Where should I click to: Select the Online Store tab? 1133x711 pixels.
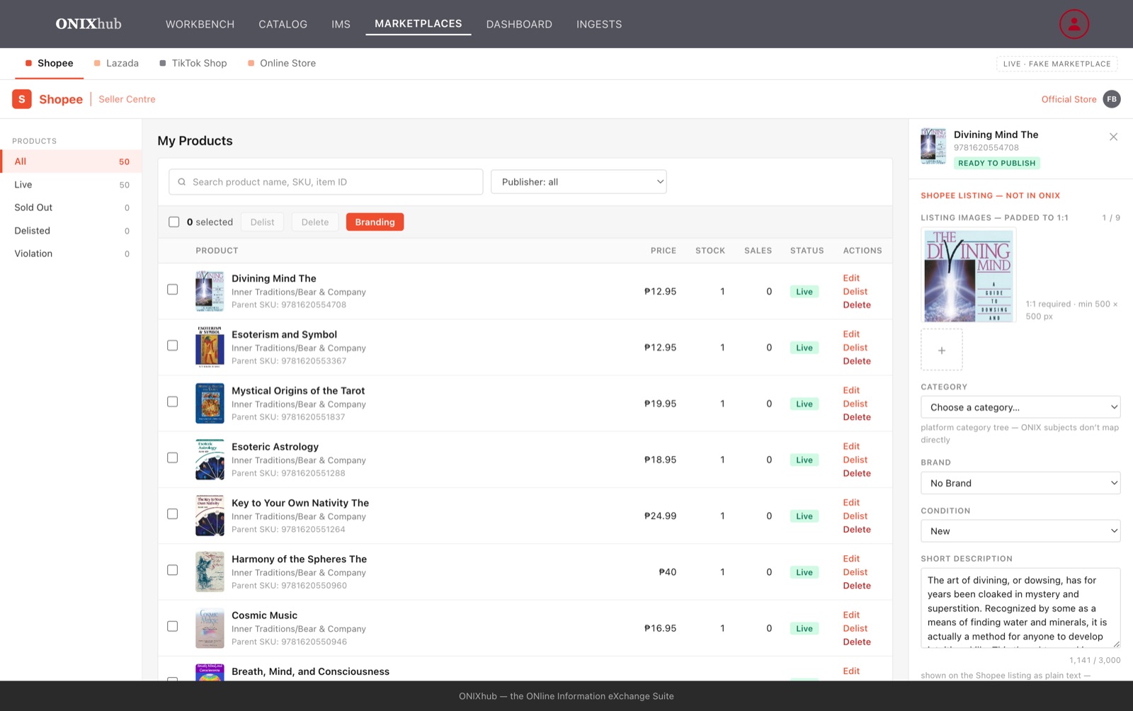point(282,63)
